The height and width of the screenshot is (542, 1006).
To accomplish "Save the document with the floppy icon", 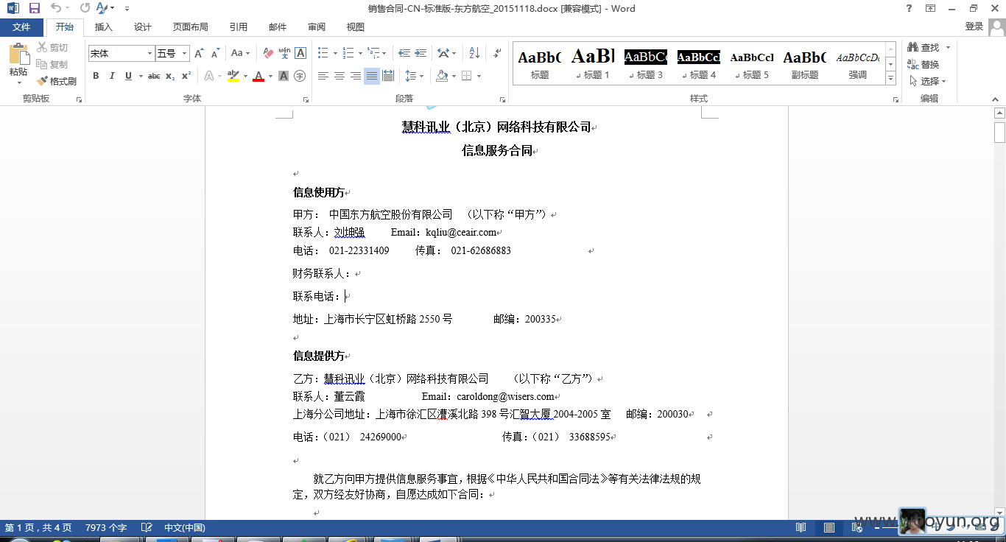I will click(34, 8).
